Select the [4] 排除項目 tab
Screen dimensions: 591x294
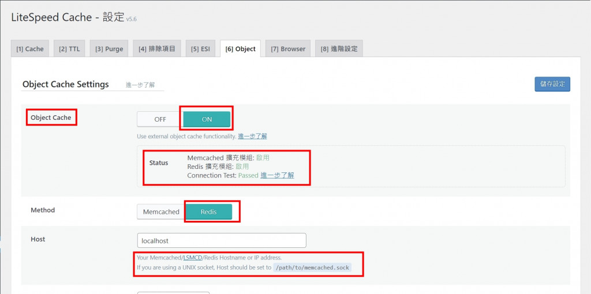157,48
